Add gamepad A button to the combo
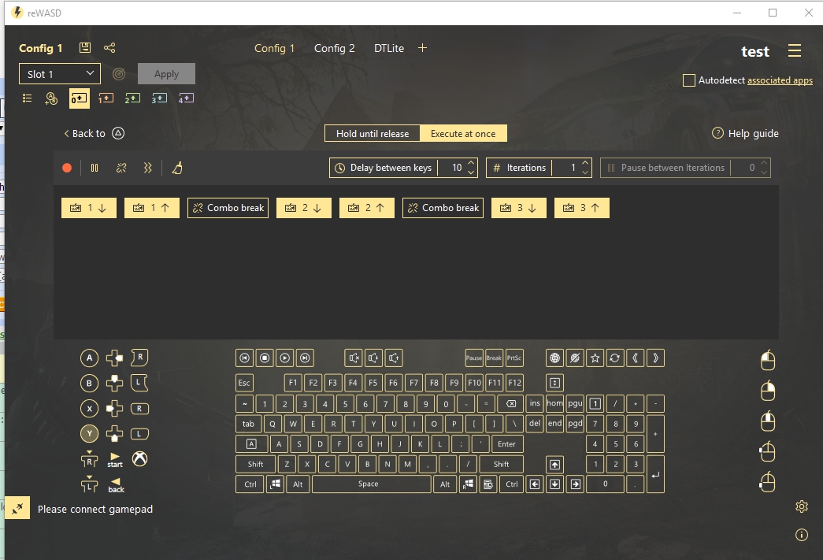Screen dimensions: 823x560 click(89, 358)
